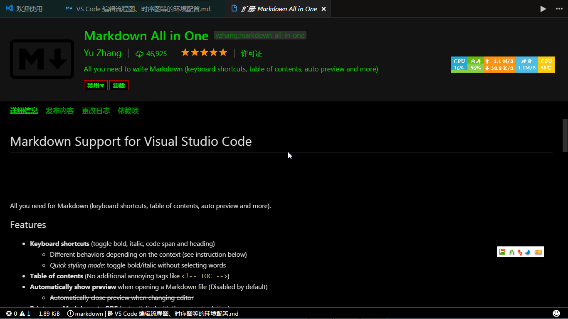
Task: Click the five-star rating
Action: click(204, 52)
